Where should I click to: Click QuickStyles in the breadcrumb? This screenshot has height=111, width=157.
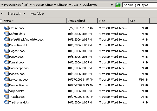click(90, 5)
